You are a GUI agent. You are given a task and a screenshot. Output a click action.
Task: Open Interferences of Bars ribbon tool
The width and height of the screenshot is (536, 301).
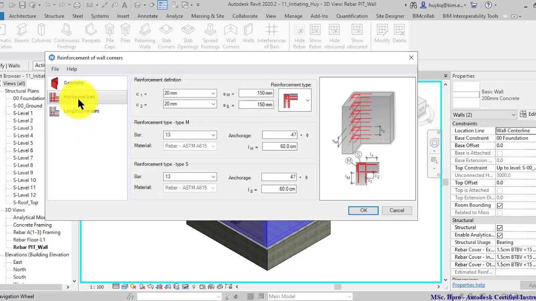(x=272, y=36)
